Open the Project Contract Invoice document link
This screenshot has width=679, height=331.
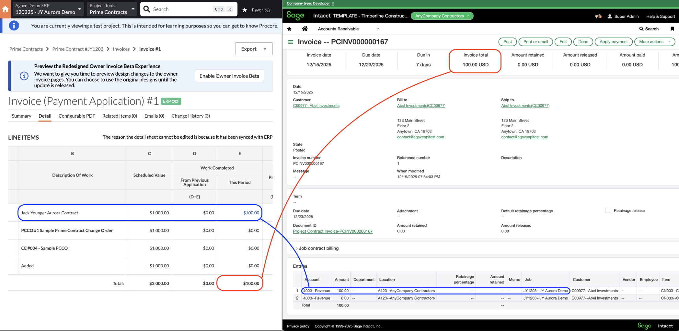coord(332,231)
